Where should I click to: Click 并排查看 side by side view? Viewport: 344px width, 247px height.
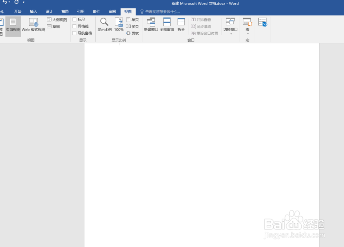201,20
